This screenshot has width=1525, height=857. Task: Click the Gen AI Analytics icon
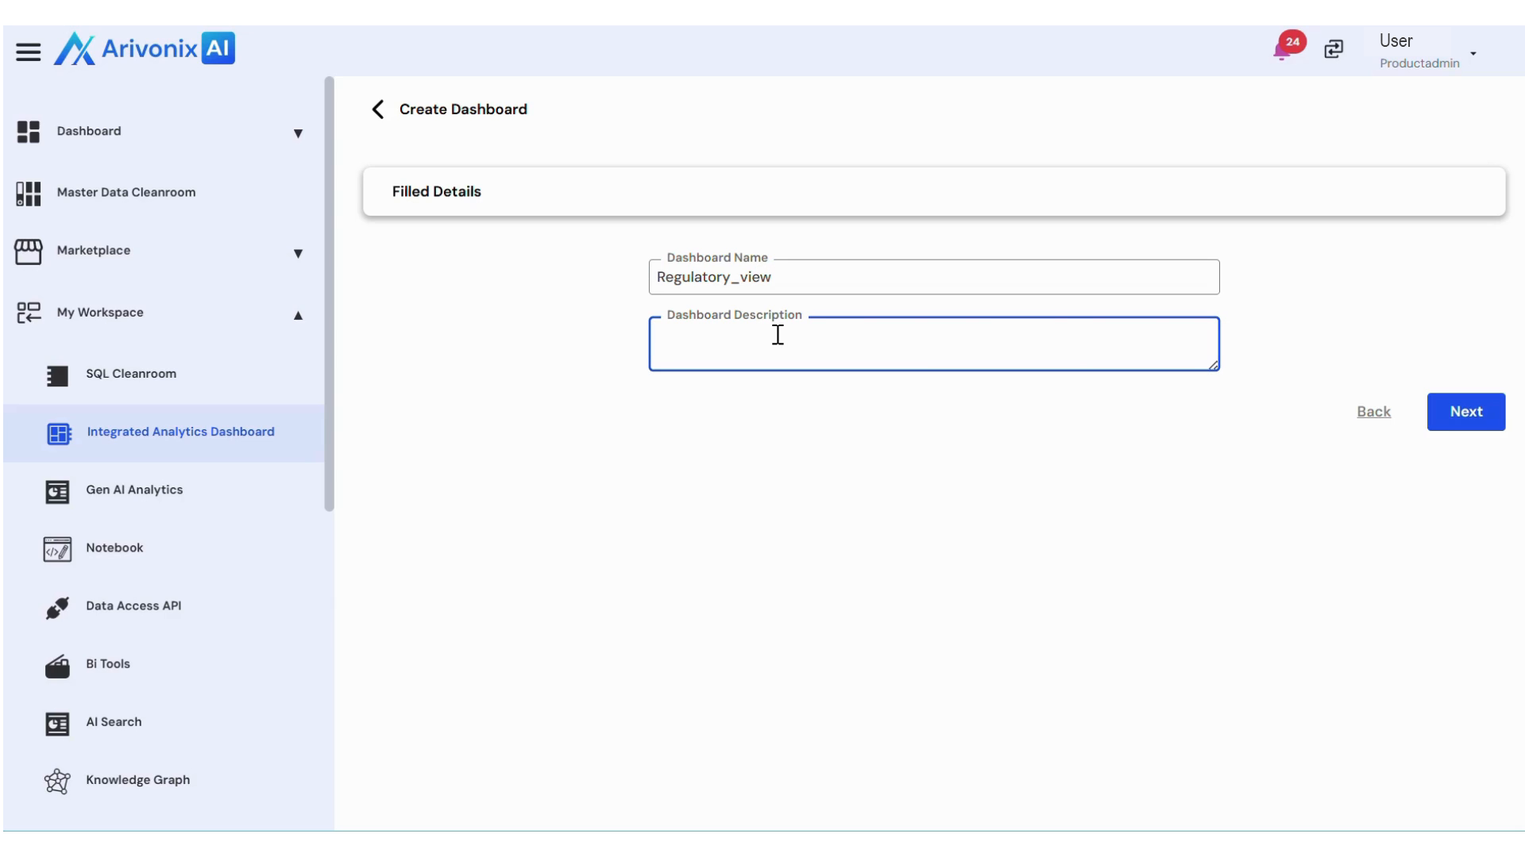click(57, 491)
